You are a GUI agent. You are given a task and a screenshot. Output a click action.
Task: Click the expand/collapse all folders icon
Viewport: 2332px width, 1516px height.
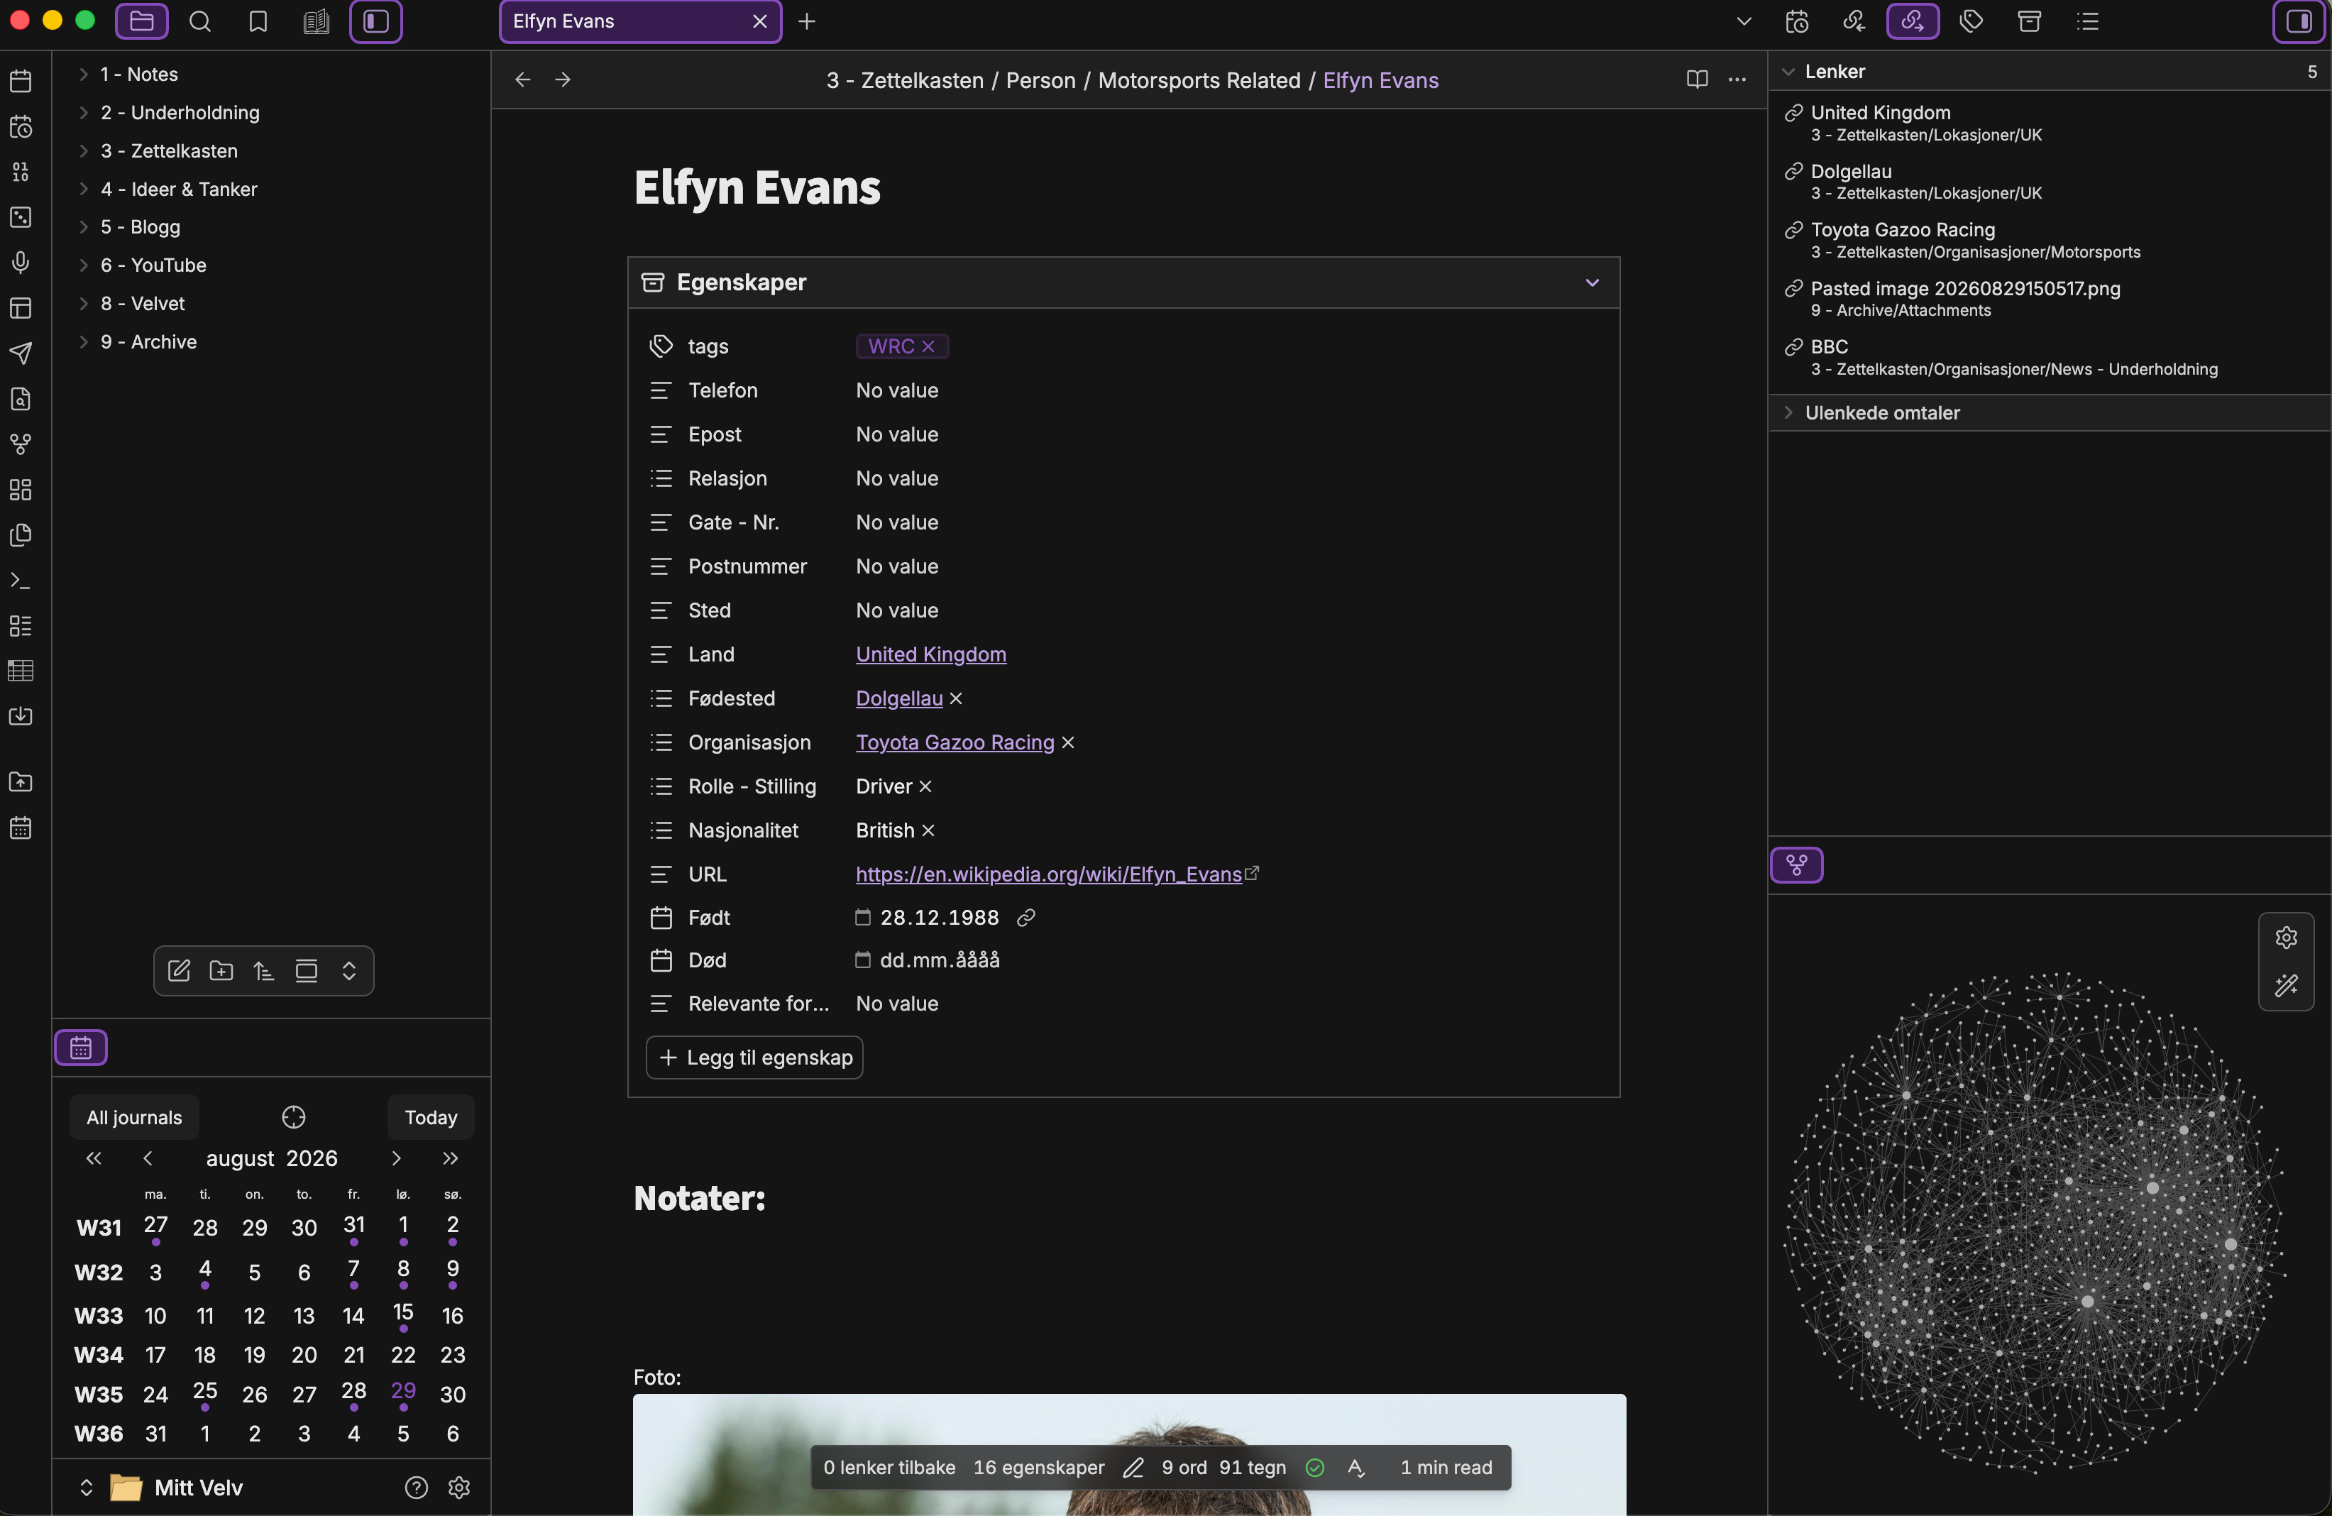tap(349, 970)
